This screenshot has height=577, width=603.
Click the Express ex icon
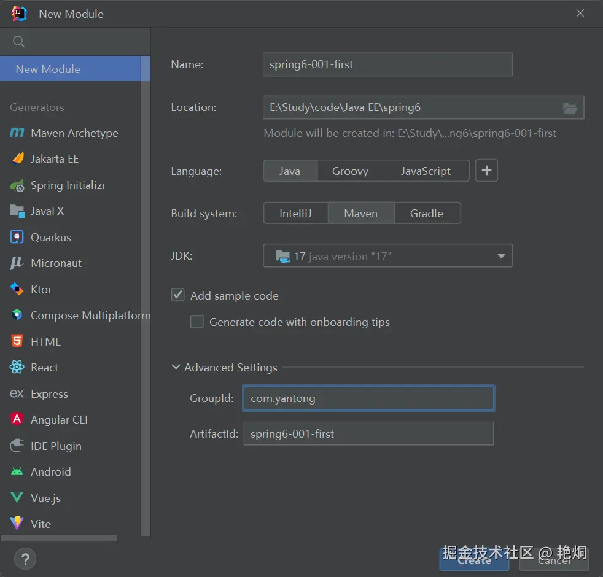click(17, 393)
